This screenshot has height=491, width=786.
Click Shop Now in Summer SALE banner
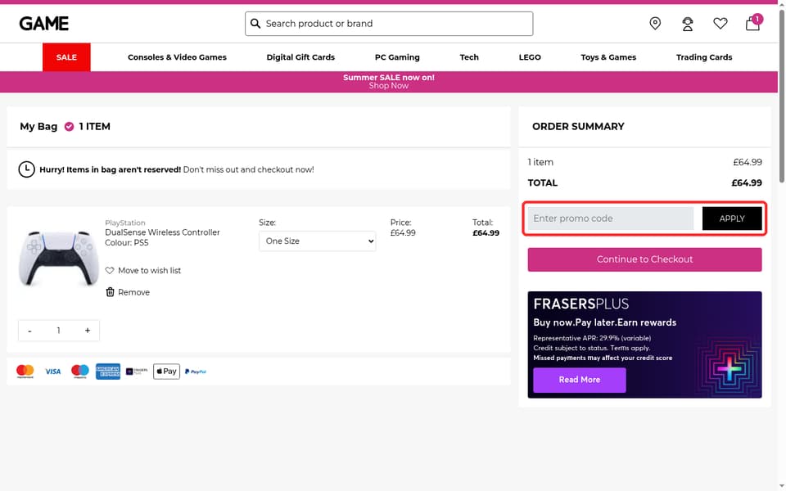(388, 86)
